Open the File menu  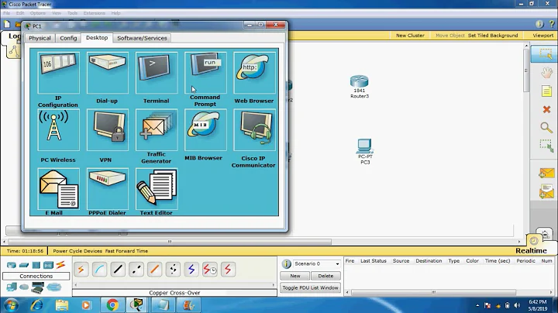click(x=6, y=13)
